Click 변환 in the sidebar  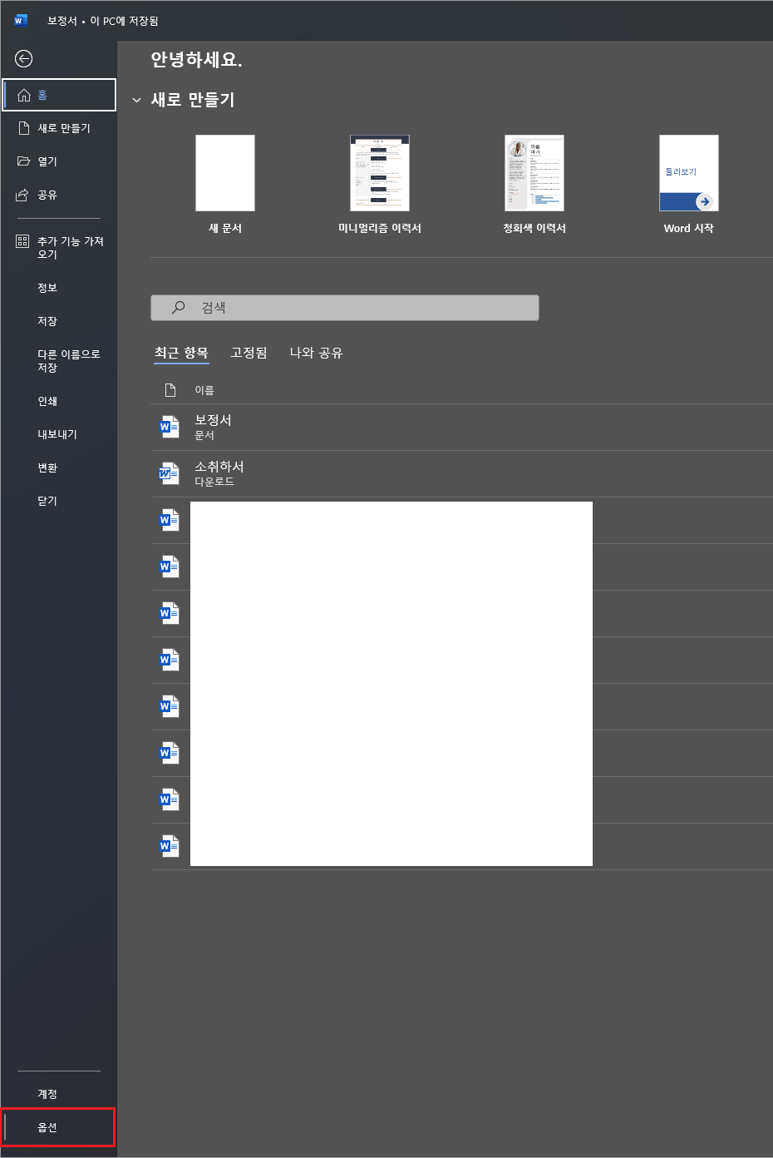(x=47, y=468)
